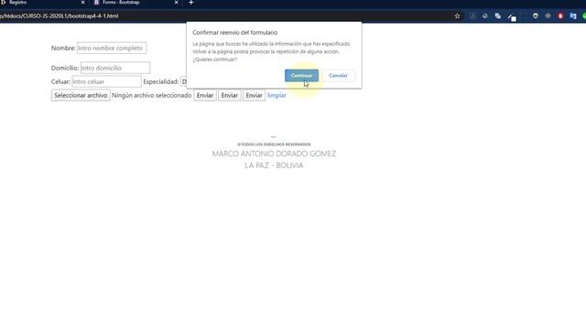
Task: Click Seleccionar archivo button
Action: pyautogui.click(x=81, y=95)
